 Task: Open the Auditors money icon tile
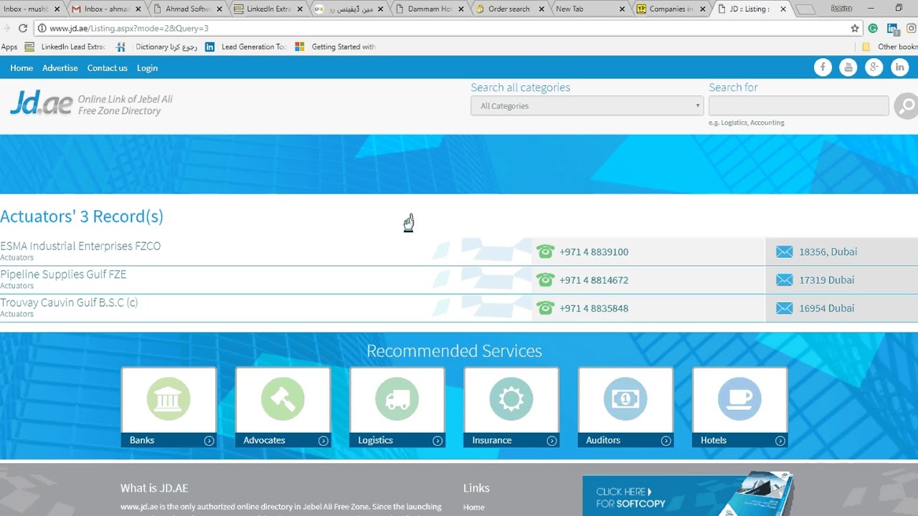(x=625, y=399)
